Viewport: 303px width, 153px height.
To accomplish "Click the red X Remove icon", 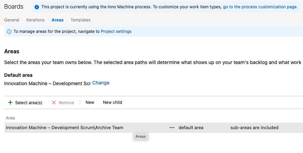I will point(54,102).
